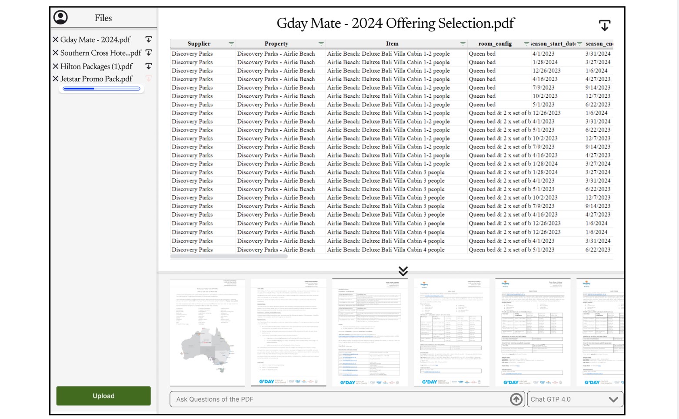679x419 pixels.
Task: Open page thumbnail with Australia map
Action: 207,332
